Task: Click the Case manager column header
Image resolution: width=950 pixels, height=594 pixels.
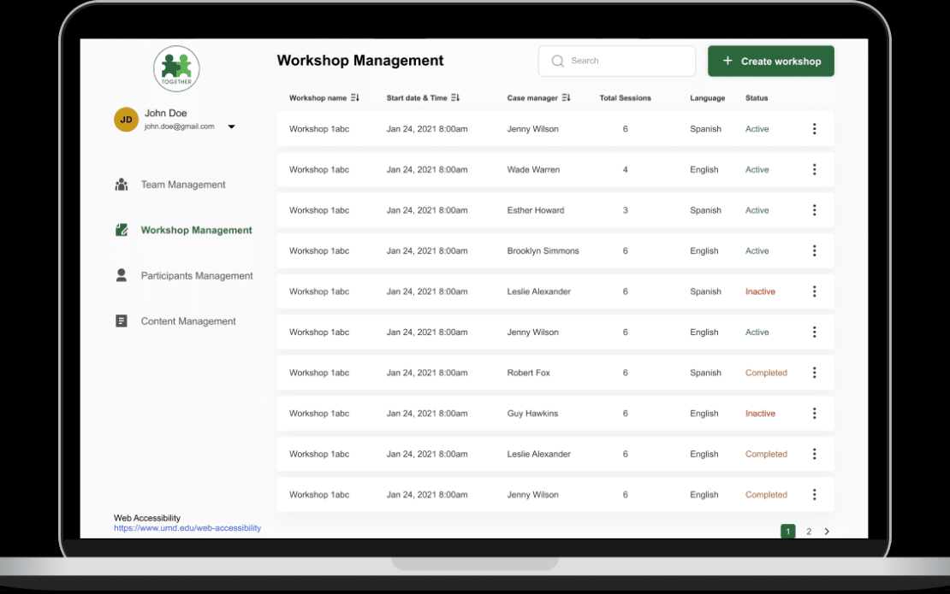Action: (x=532, y=98)
